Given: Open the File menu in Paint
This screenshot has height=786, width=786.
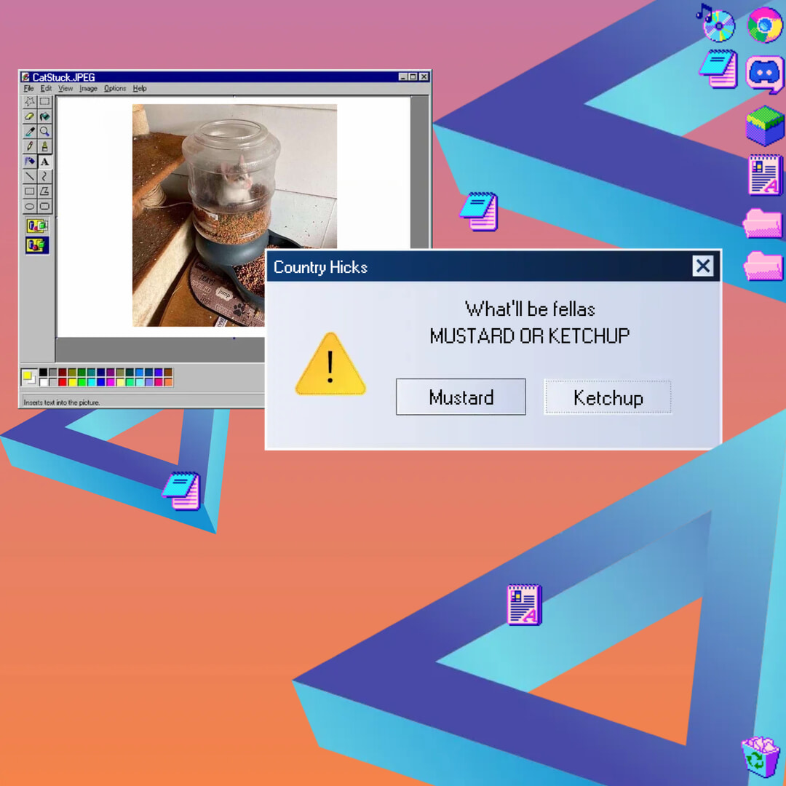Looking at the screenshot, I should [28, 89].
